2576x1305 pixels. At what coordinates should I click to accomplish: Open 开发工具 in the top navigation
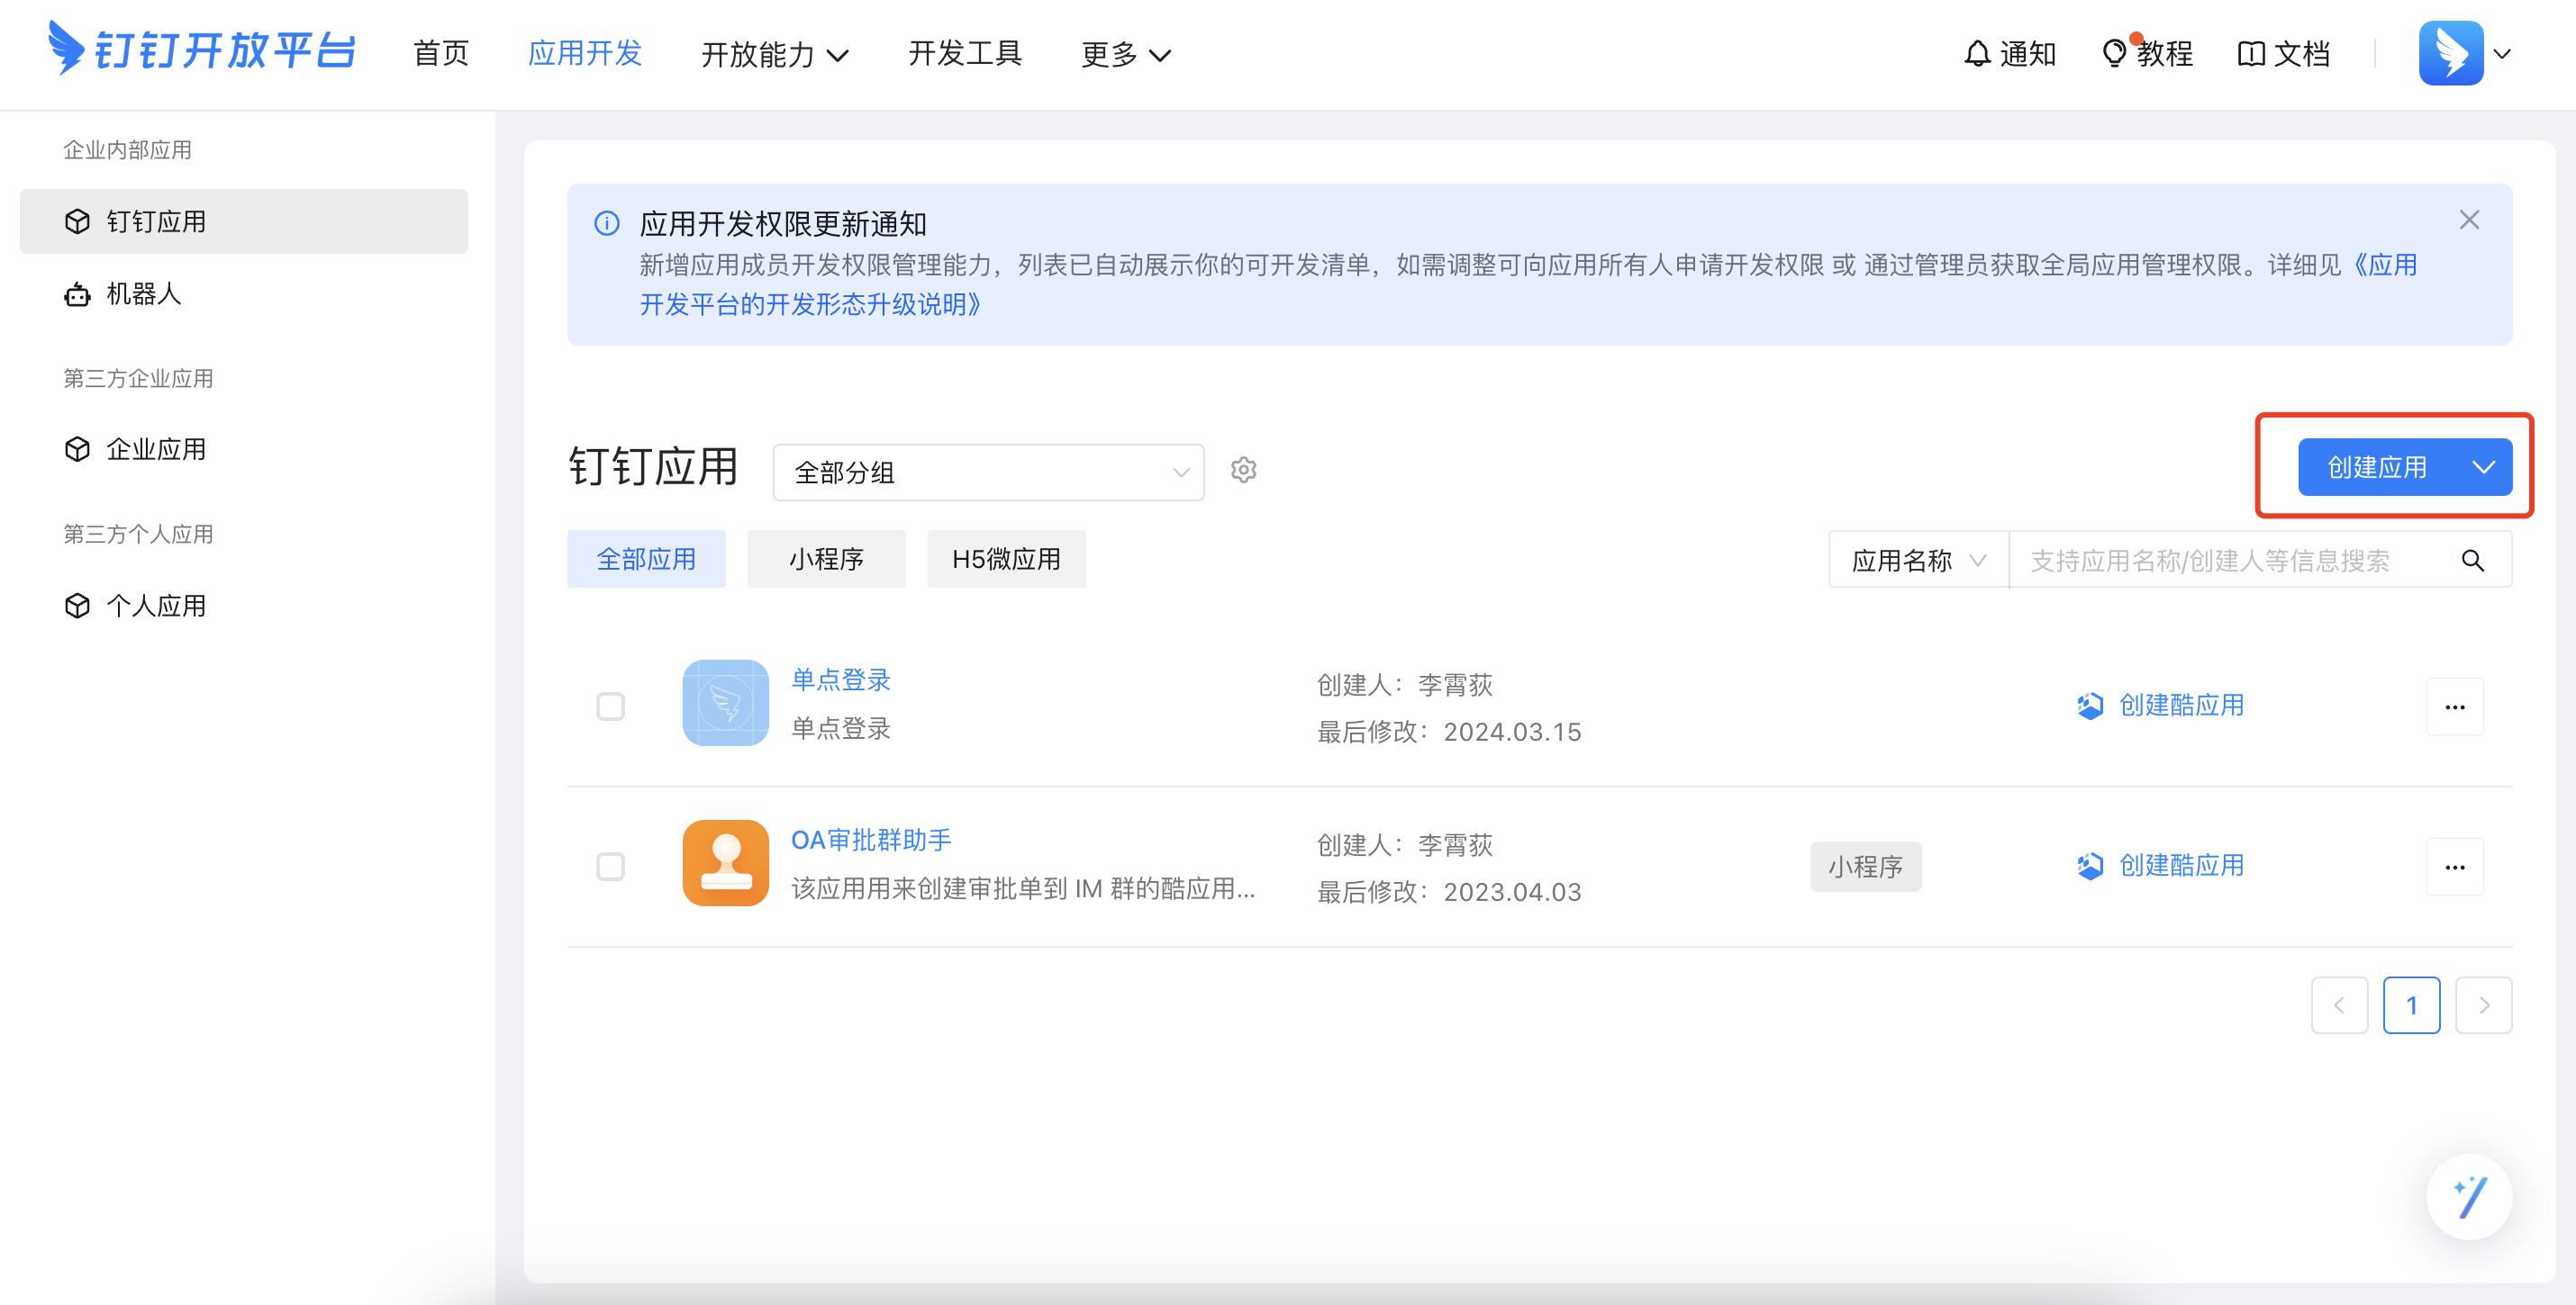tap(965, 53)
